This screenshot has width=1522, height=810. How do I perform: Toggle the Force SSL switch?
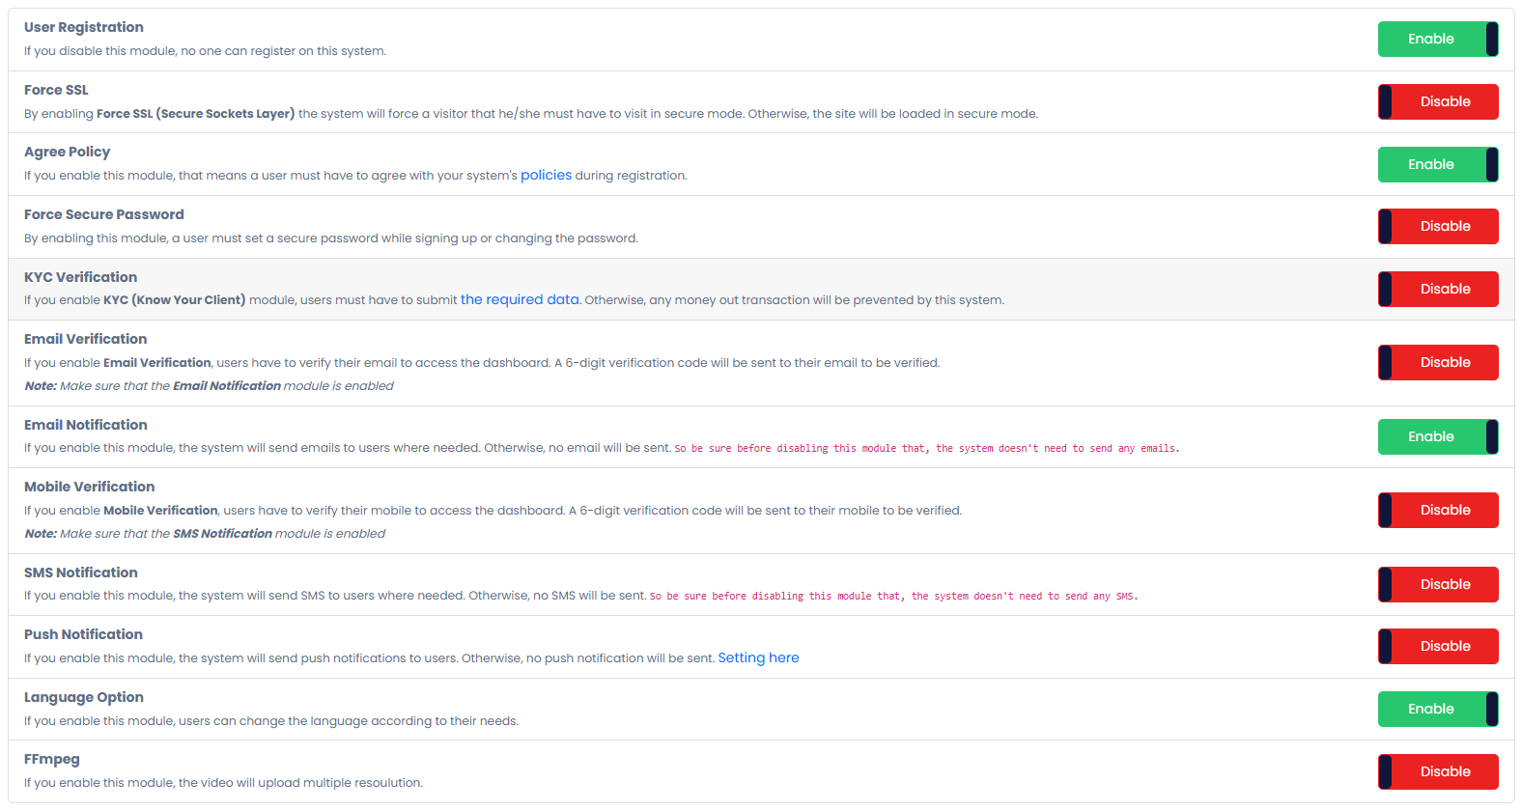1437,101
